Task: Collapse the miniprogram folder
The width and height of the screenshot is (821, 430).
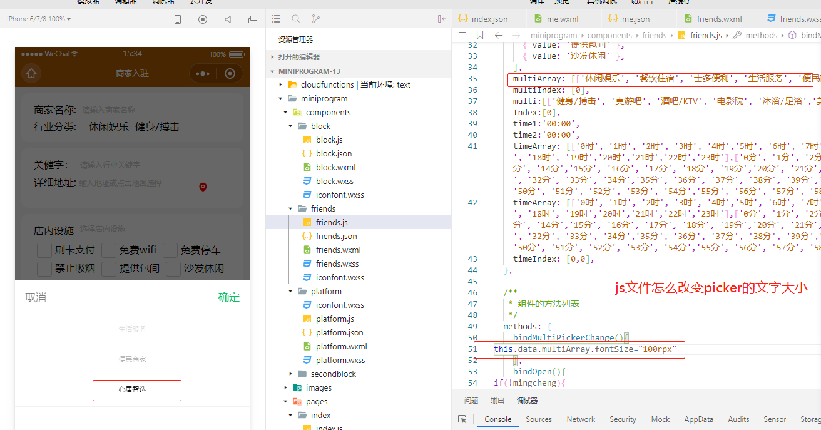Action: point(281,98)
